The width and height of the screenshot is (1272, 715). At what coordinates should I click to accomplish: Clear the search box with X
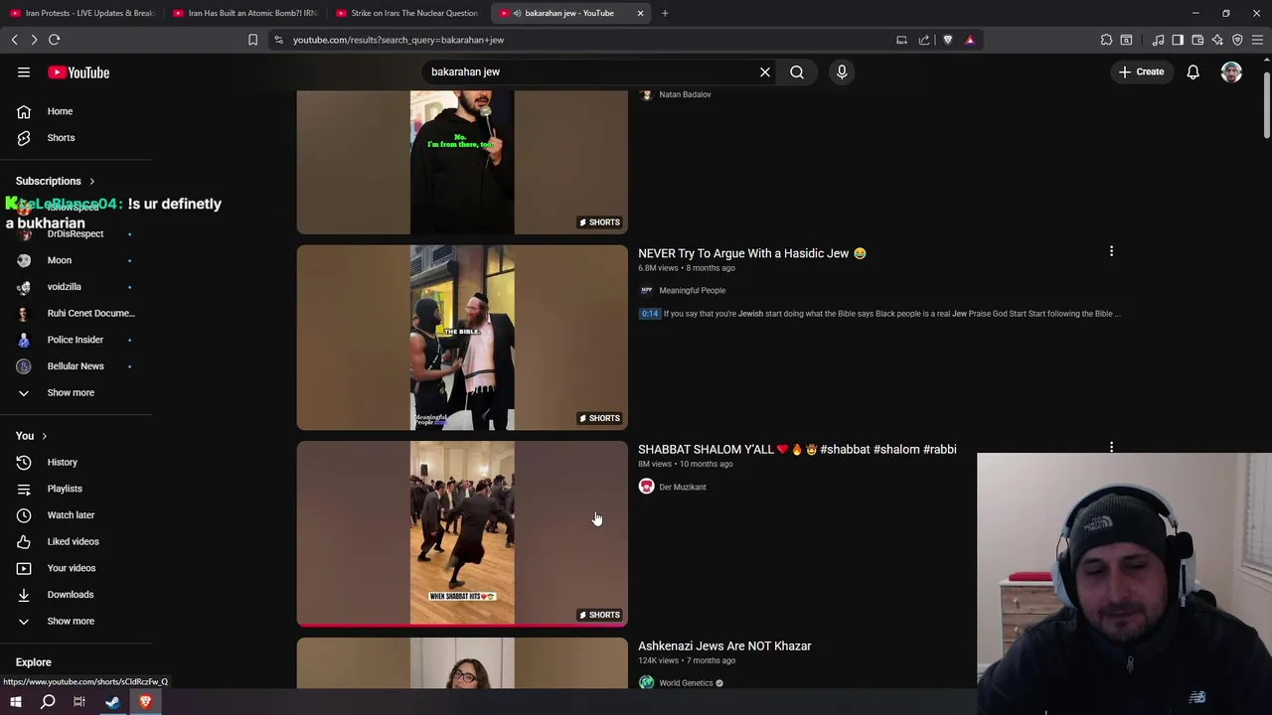pos(765,71)
